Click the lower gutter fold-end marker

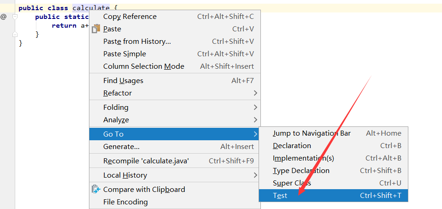(15, 34)
